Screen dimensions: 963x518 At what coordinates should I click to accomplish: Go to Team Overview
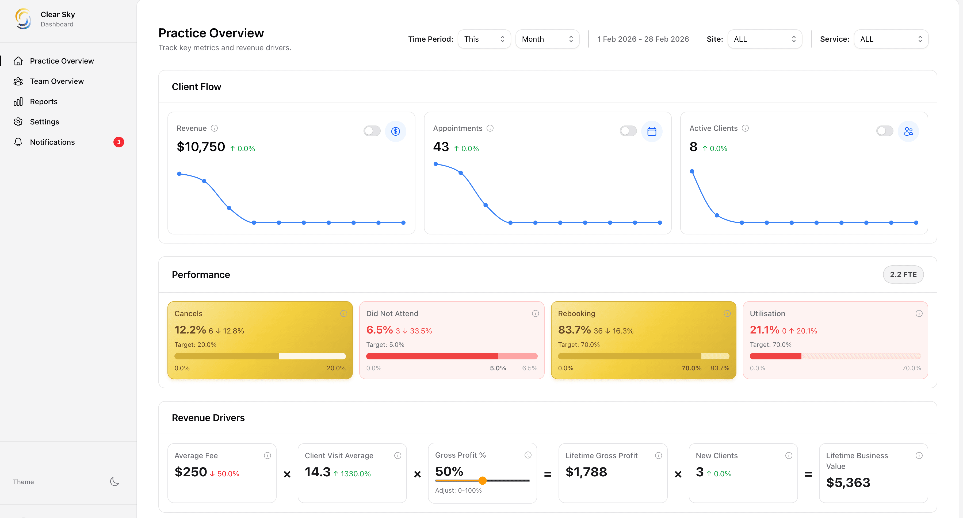56,81
